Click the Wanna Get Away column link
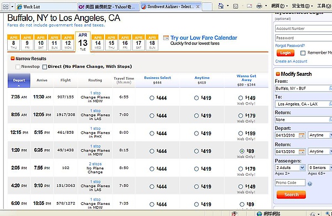 point(246,78)
